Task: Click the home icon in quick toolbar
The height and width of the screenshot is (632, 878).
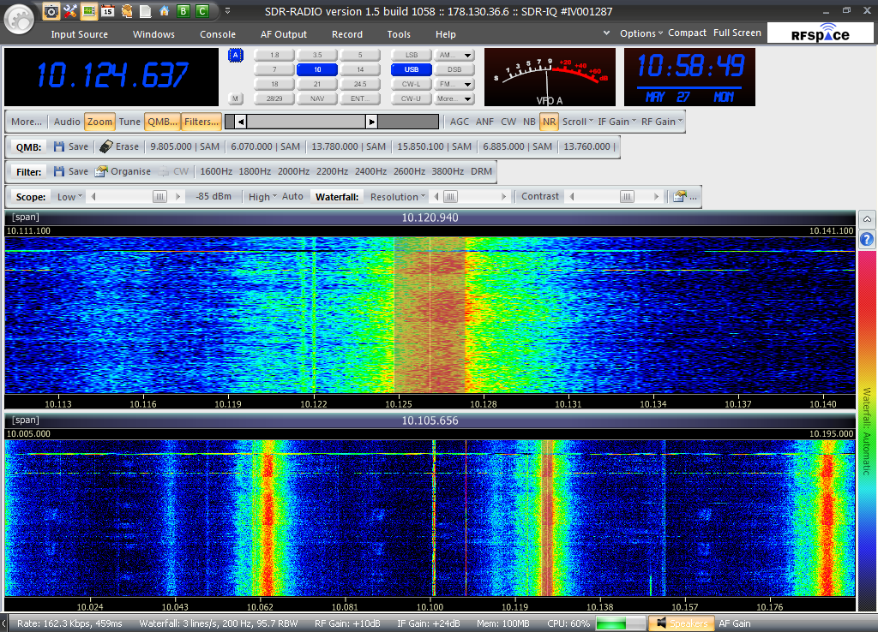Action: [x=164, y=11]
